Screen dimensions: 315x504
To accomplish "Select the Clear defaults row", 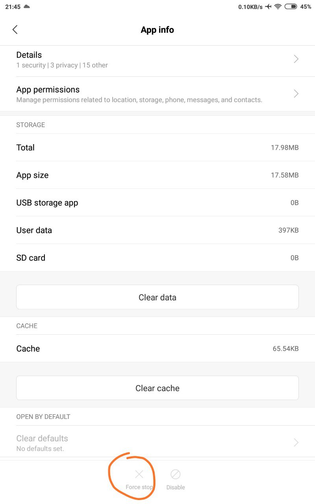I will [157, 443].
